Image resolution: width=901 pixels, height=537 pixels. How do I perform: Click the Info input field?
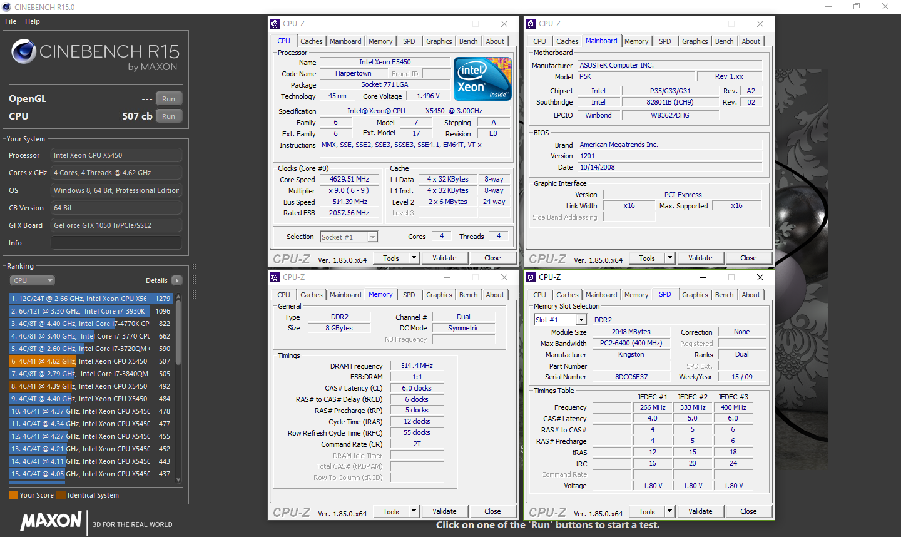tap(116, 243)
